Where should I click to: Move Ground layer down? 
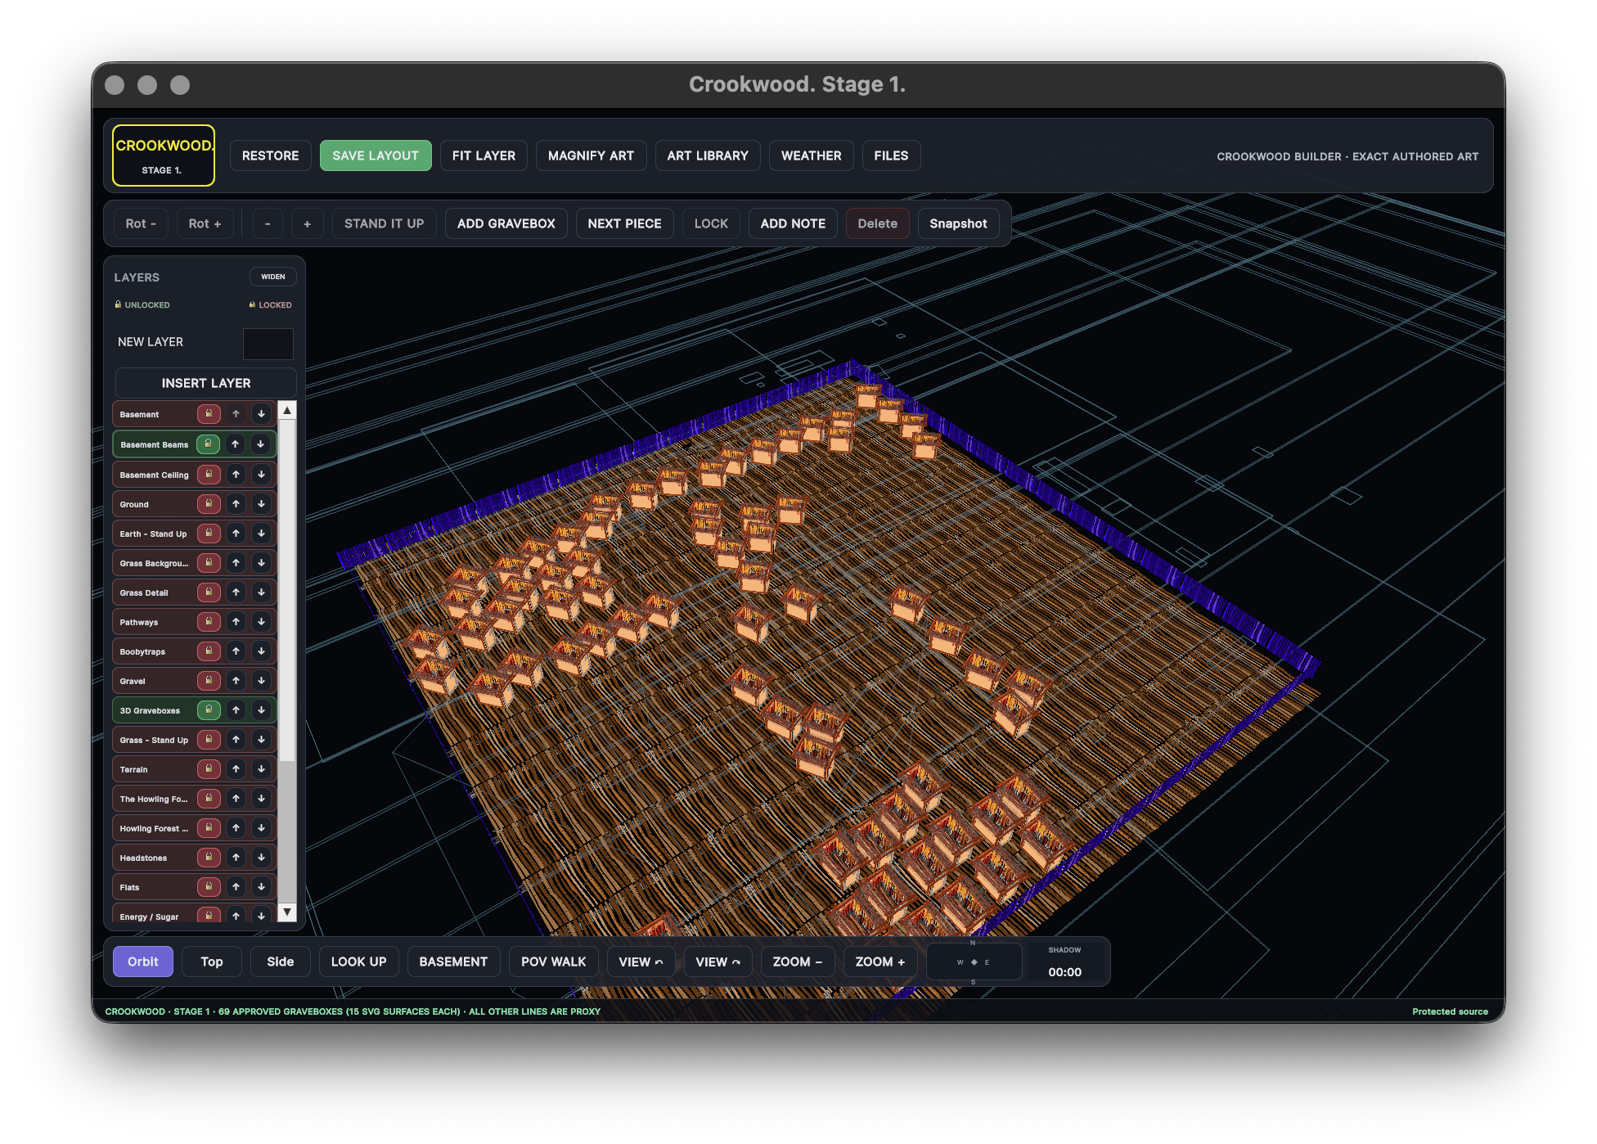pos(261,503)
